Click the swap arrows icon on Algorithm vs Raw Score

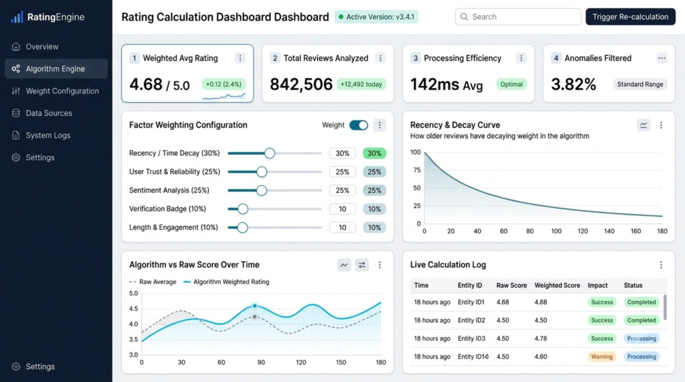[x=362, y=265]
